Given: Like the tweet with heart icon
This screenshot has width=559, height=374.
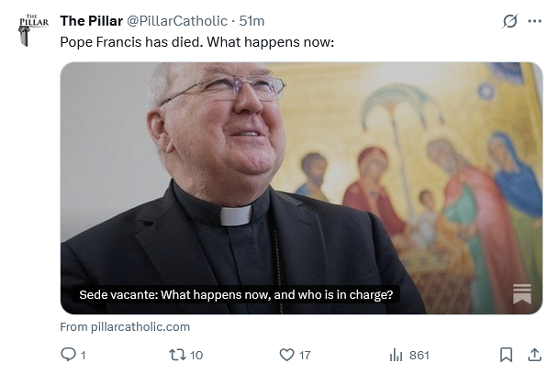Looking at the screenshot, I should tap(286, 355).
